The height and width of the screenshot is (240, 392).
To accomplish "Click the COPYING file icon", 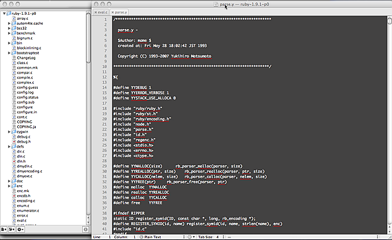I will (14, 122).
